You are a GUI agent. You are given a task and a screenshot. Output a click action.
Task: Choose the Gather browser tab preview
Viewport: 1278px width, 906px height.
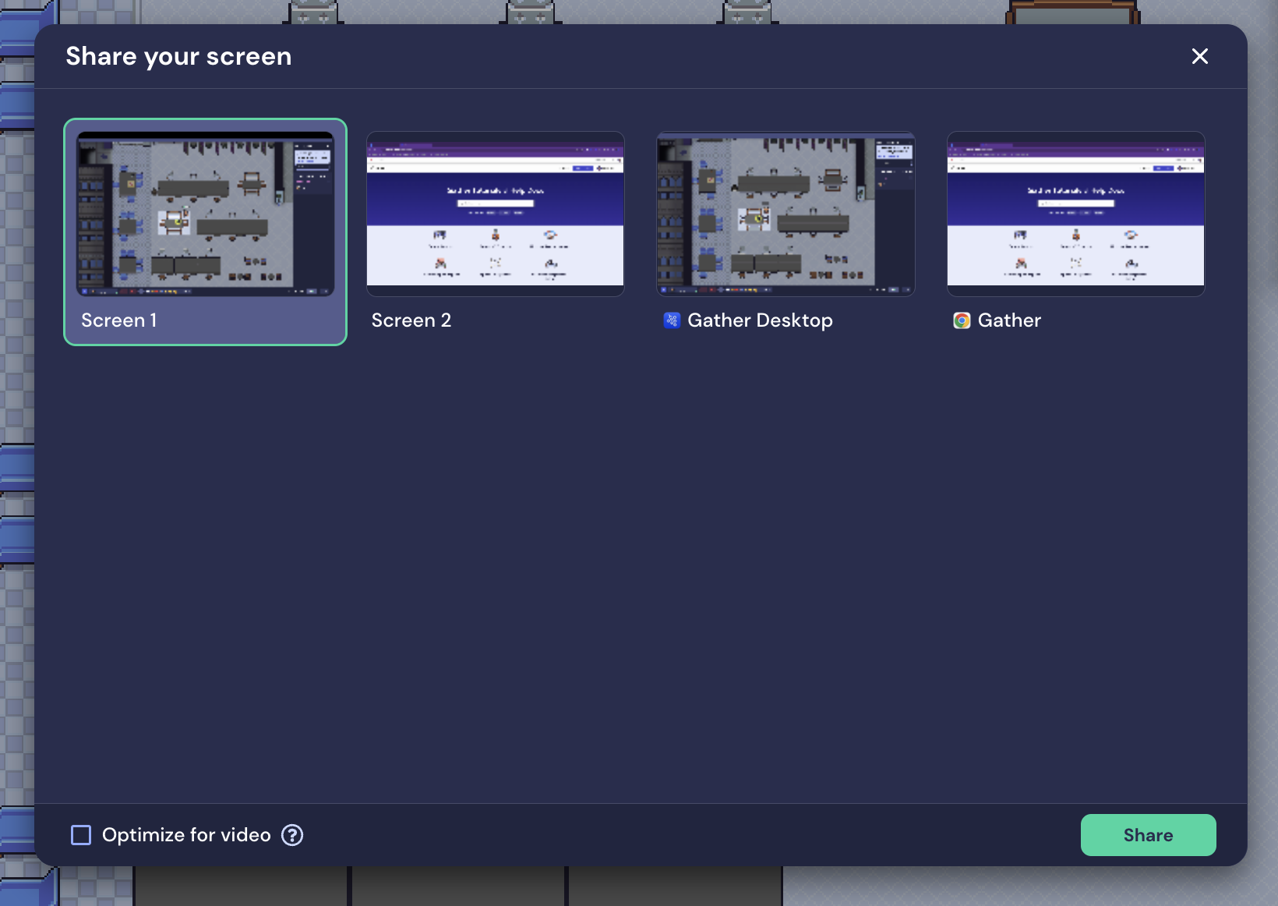1075,214
